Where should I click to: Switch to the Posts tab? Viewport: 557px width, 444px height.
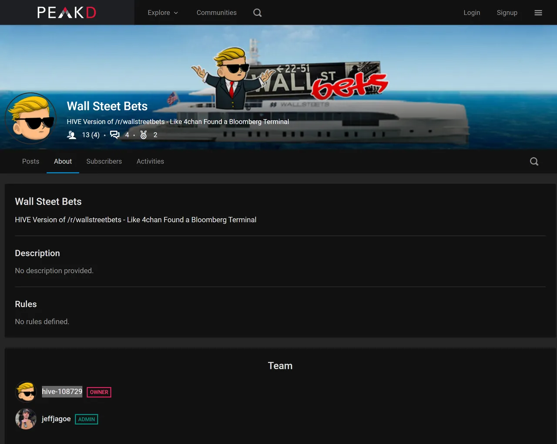coord(30,161)
